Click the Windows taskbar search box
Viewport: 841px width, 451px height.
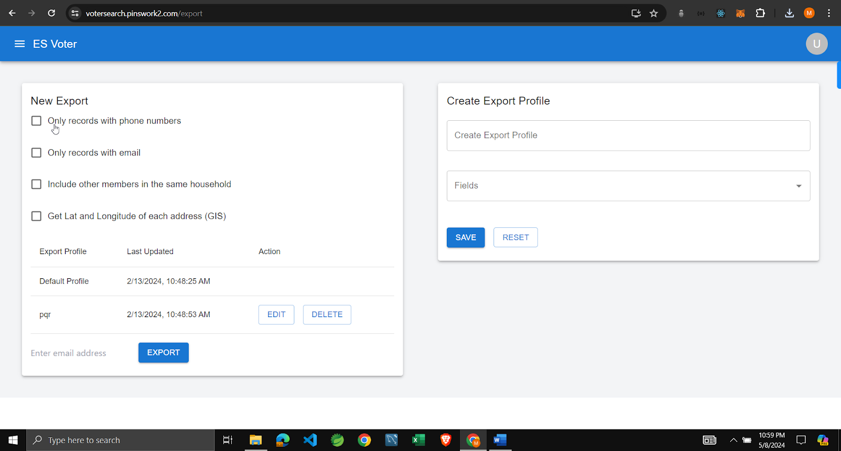(x=120, y=440)
